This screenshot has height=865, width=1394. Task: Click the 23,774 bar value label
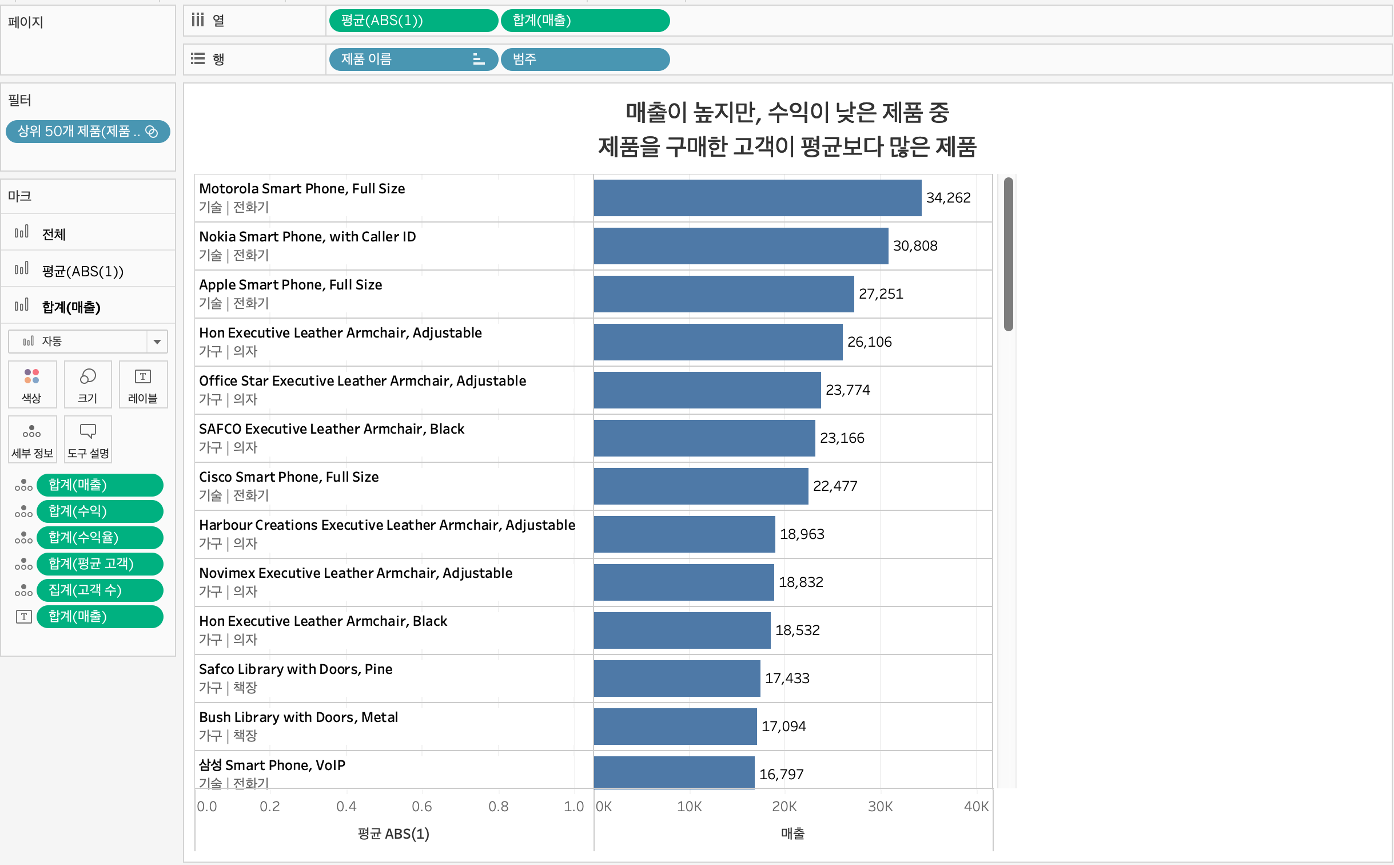click(847, 390)
